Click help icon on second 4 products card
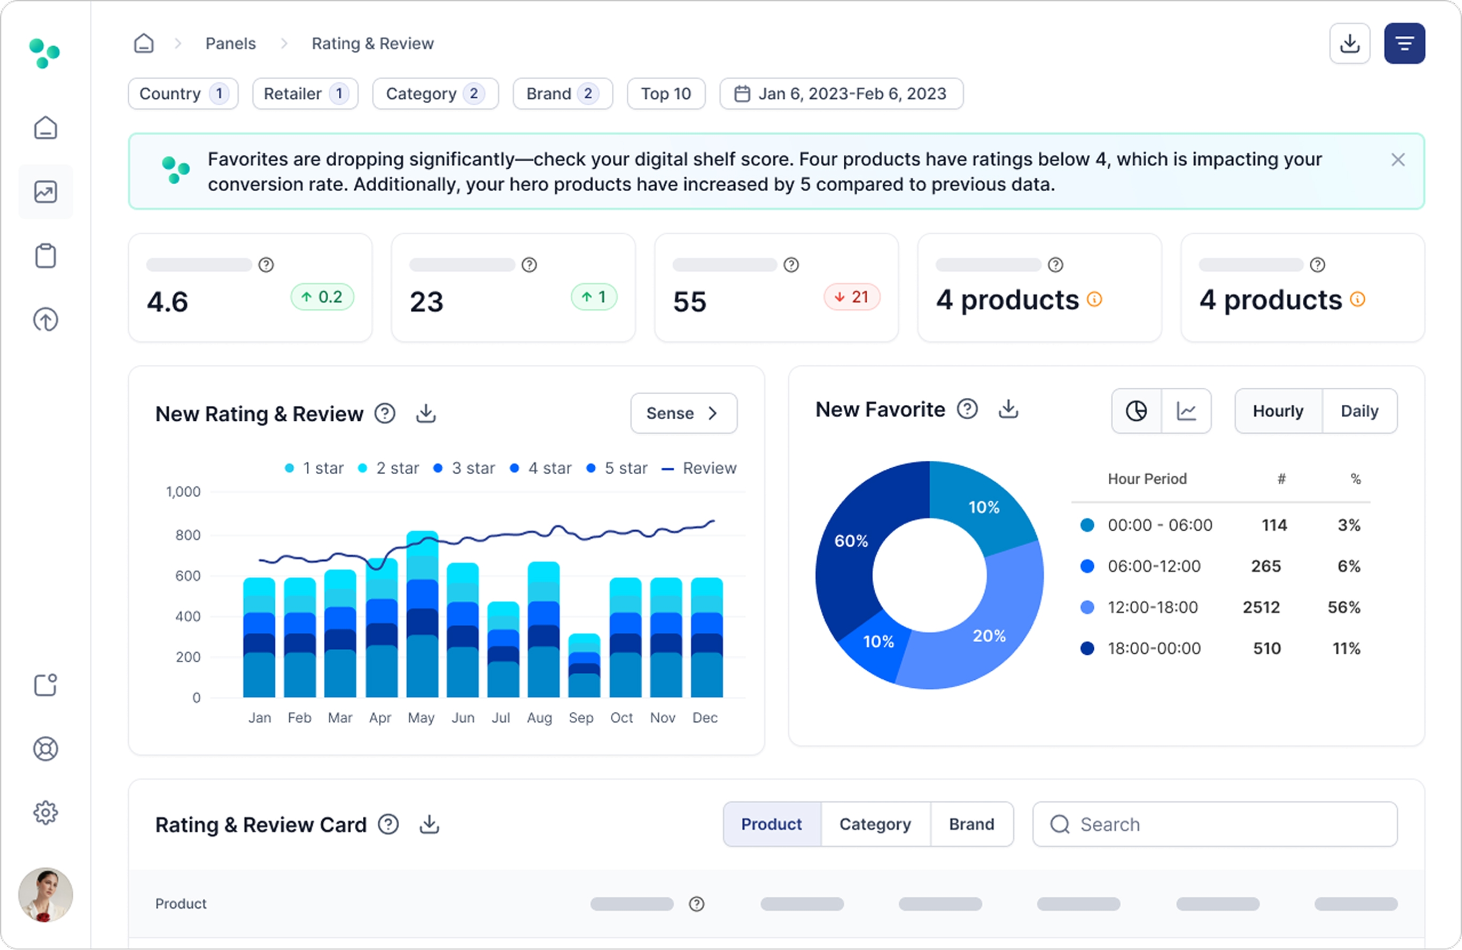Image resolution: width=1462 pixels, height=950 pixels. coord(1318,265)
